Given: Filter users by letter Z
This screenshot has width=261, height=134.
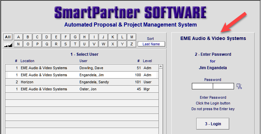Looking at the screenshot, I should 132,44.
